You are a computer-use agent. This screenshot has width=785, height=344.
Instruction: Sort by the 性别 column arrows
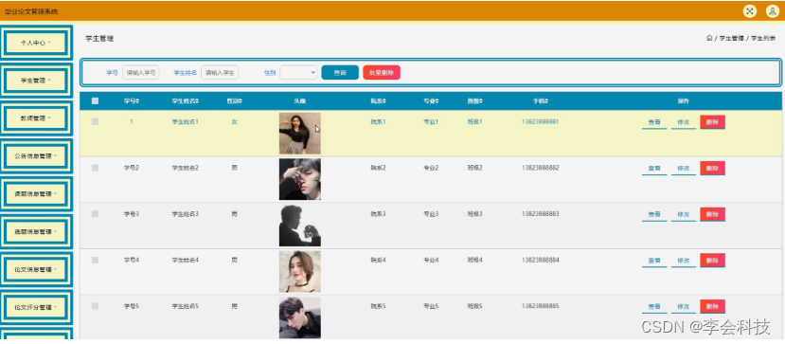tap(241, 101)
